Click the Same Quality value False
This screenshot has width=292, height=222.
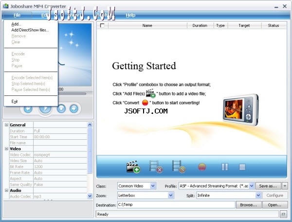(38, 185)
